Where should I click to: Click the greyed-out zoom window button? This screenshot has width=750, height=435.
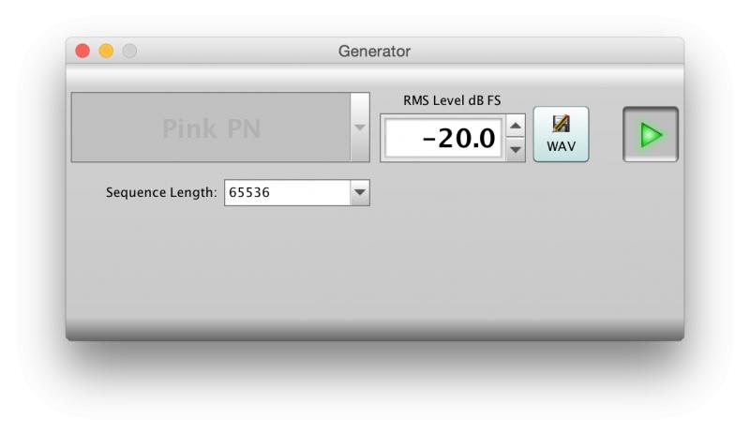click(129, 51)
